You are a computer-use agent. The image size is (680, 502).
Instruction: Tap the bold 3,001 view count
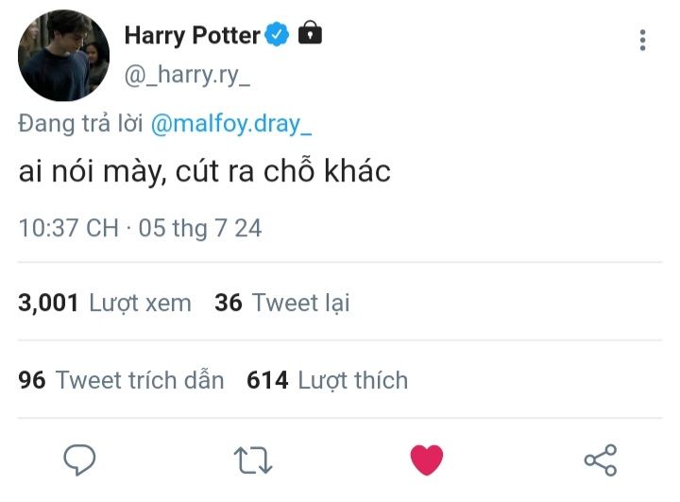point(48,303)
